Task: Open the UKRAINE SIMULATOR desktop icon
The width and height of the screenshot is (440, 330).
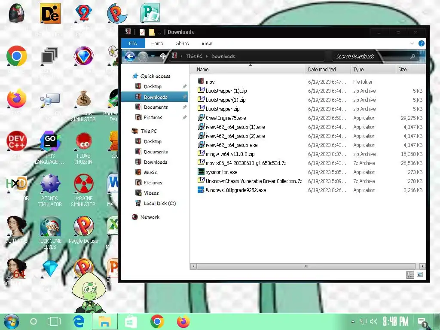Action: click(x=83, y=184)
